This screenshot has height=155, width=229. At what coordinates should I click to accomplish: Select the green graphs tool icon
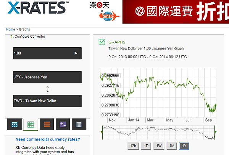coord(31,124)
